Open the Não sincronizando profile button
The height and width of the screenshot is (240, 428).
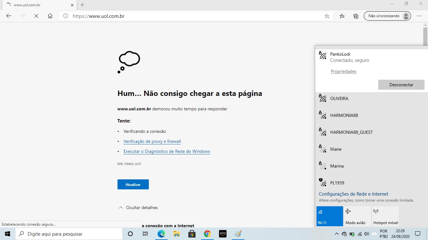coord(387,16)
